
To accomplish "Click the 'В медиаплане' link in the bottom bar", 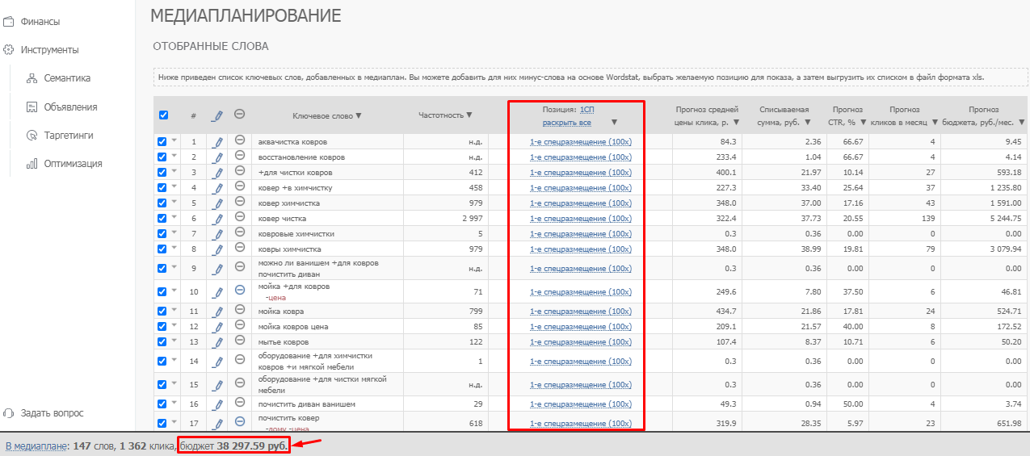I will (35, 446).
